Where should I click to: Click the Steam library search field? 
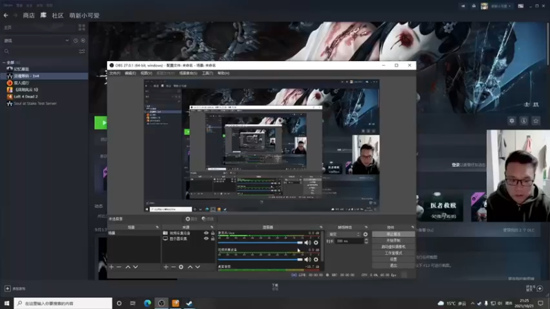[x=41, y=51]
